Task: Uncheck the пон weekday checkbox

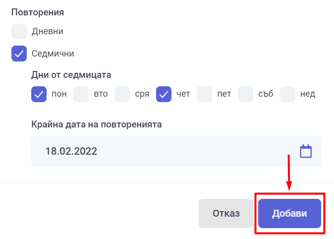Action: (39, 94)
